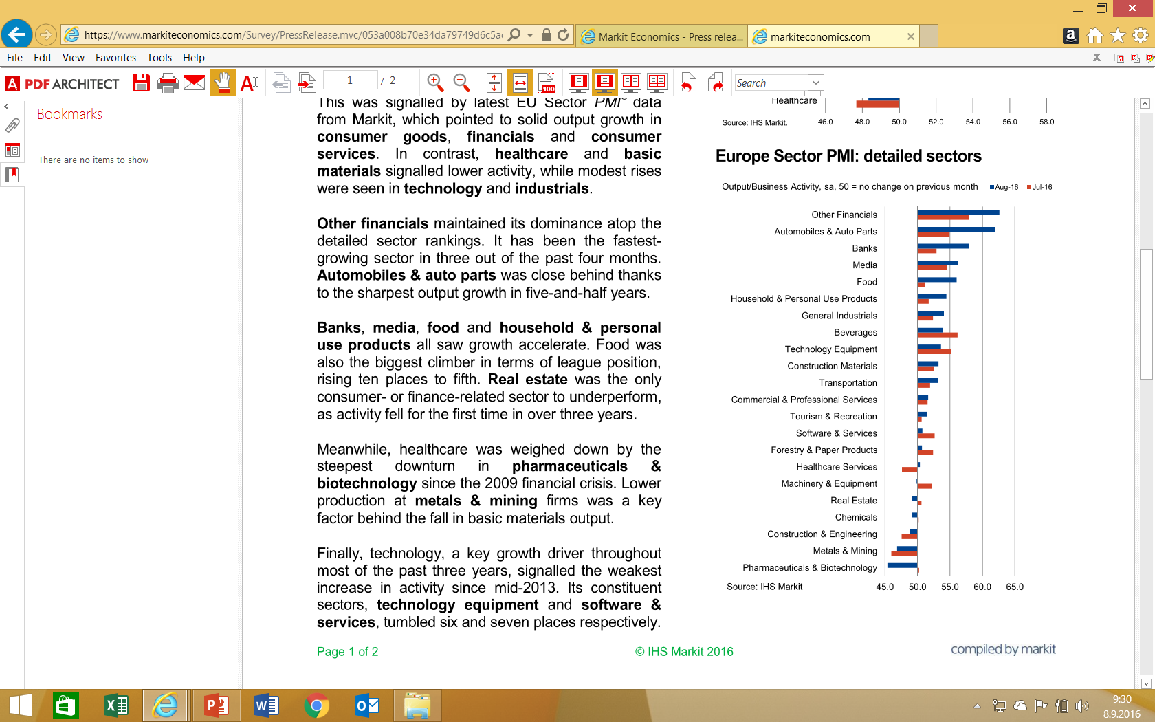1155x722 pixels.
Task: Go to browser Home page icon
Action: point(1095,35)
